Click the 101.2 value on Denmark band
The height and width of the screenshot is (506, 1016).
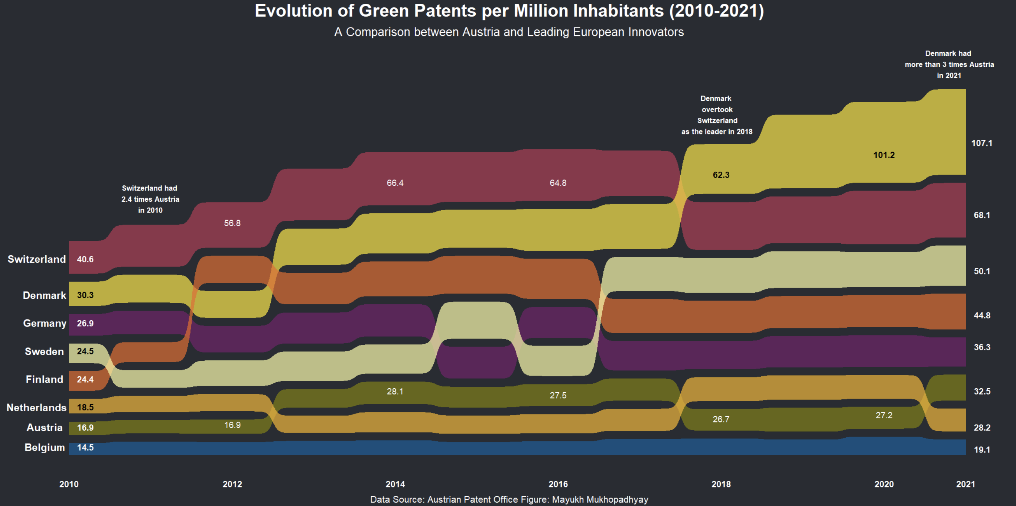884,155
